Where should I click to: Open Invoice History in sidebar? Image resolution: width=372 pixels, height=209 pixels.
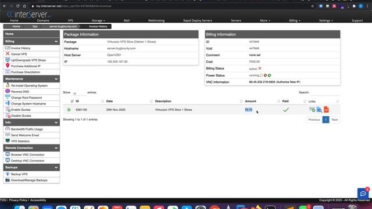21,48
